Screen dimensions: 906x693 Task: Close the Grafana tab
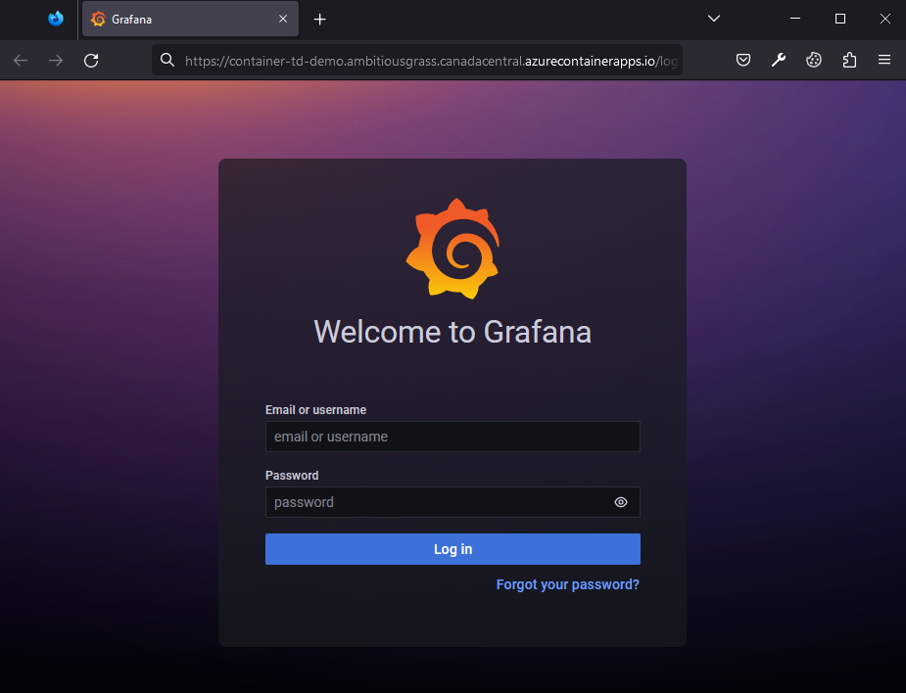click(x=283, y=19)
